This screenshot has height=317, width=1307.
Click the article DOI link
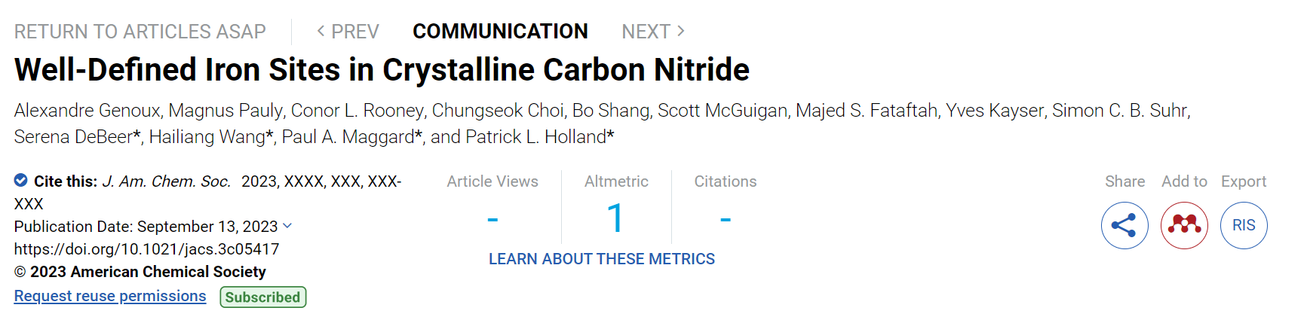147,249
